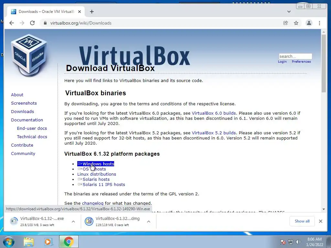Download the Windows hosts package
Viewport: 331px width, 248px height.
click(x=96, y=164)
